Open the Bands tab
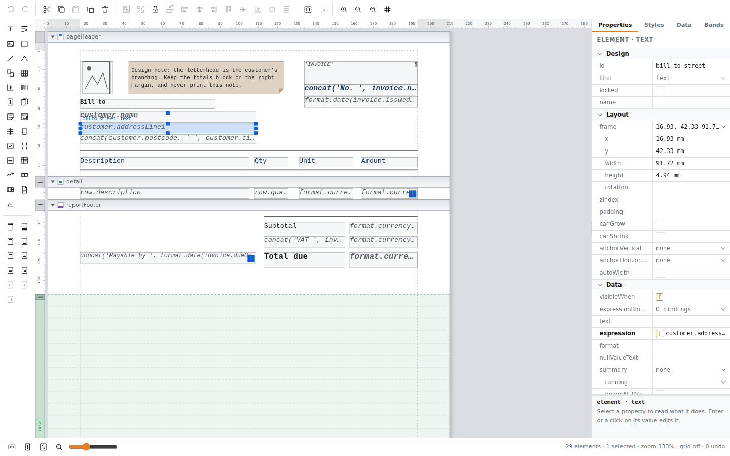This screenshot has height=456, width=730. [x=714, y=25]
